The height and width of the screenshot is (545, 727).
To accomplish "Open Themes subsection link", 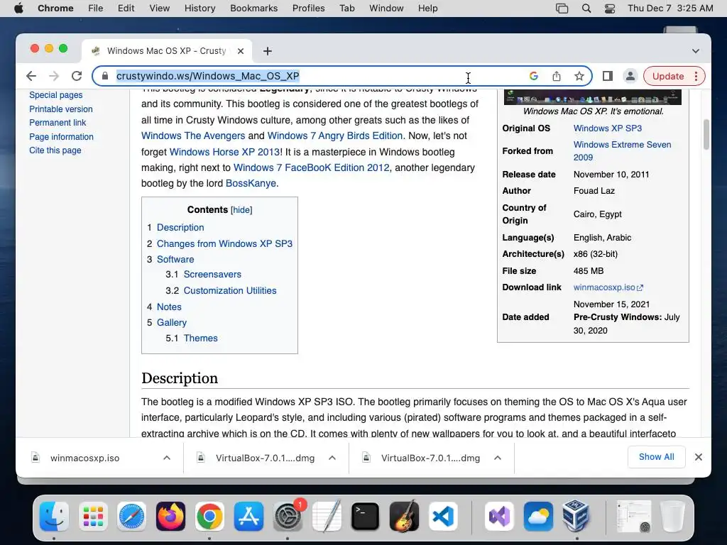I will coord(200,338).
